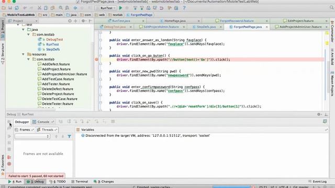Switch to ForgotPassword.feature editor tab
The image size is (335, 188).
(x=237, y=21)
